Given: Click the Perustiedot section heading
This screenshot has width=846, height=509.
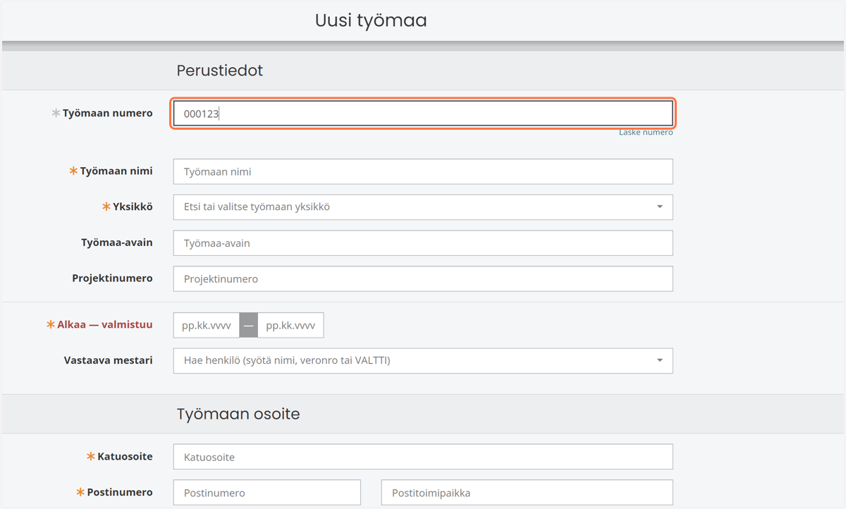Looking at the screenshot, I should tap(220, 70).
